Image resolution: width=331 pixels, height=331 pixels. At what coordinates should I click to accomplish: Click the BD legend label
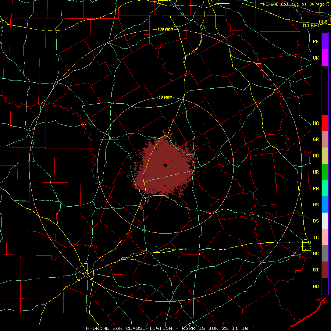pos(316,156)
